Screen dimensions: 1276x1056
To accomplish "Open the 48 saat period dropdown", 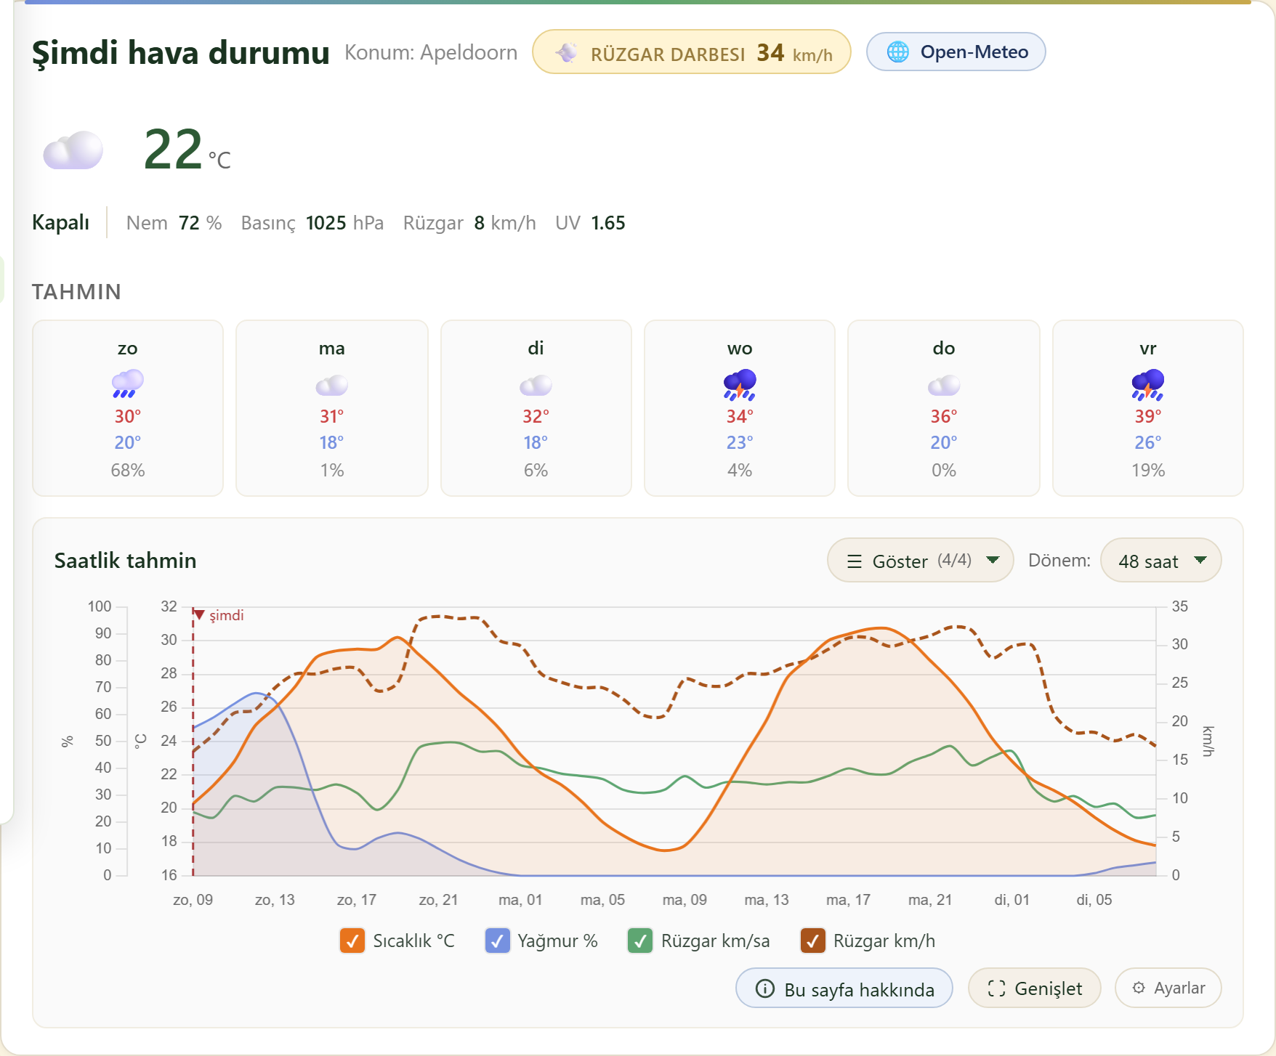I will coord(1161,560).
